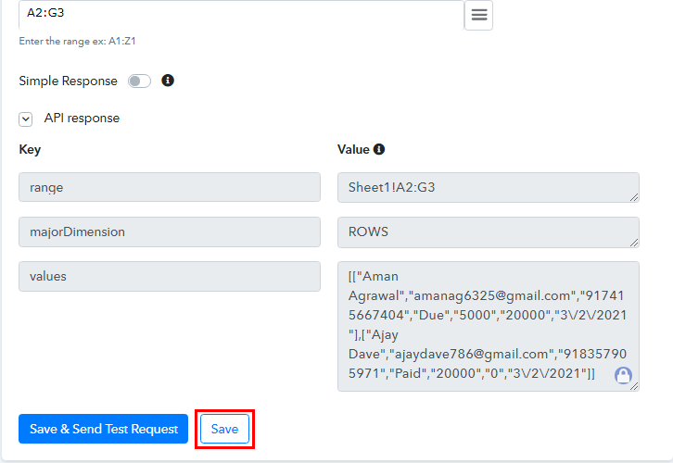Select the majorDimension key field
The image size is (673, 463).
(x=169, y=231)
